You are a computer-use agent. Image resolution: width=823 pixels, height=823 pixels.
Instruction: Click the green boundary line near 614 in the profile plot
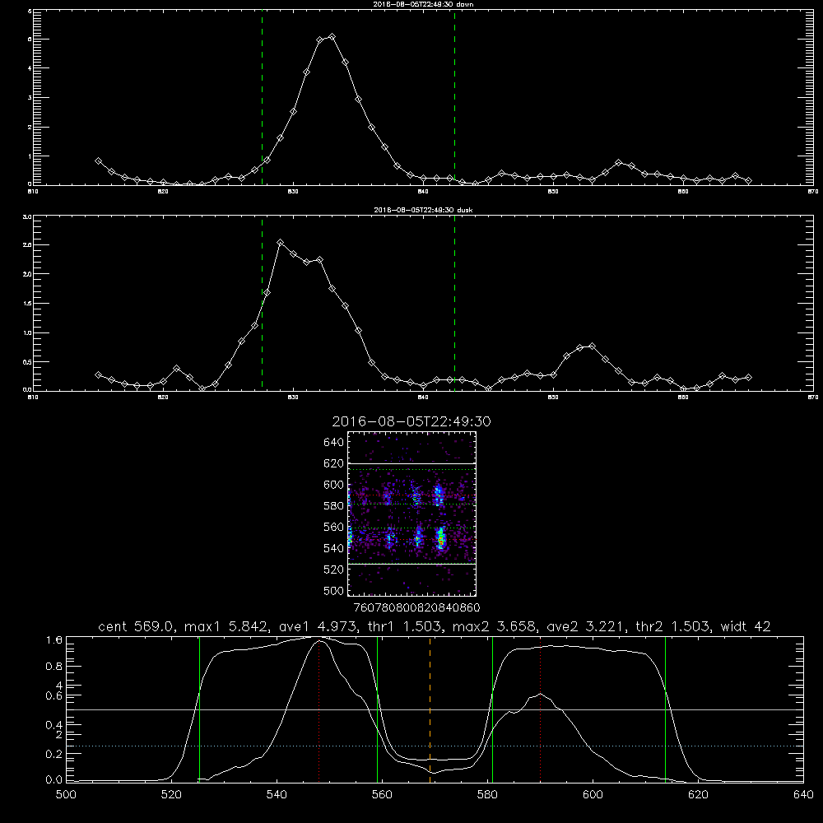pyautogui.click(x=665, y=709)
